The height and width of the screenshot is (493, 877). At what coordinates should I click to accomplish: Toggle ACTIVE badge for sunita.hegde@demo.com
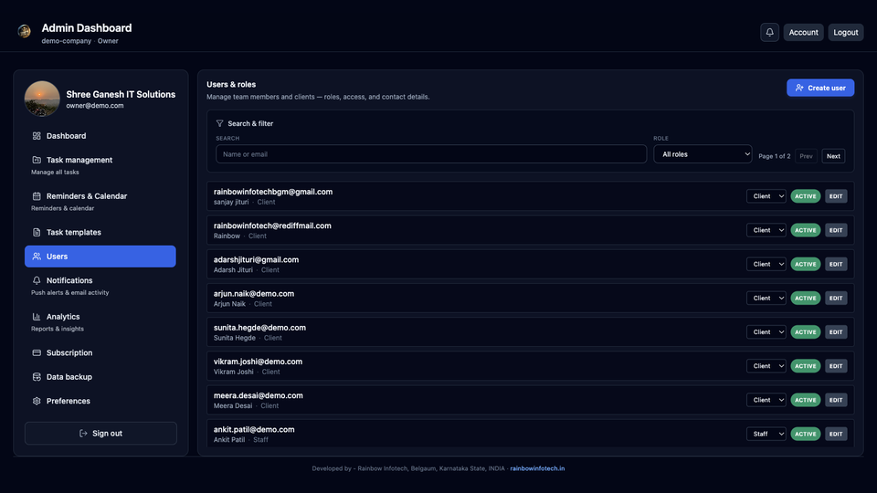(x=806, y=332)
